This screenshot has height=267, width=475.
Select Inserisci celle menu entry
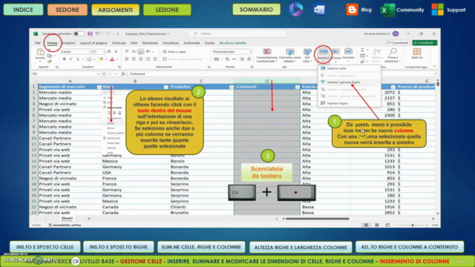349,68
